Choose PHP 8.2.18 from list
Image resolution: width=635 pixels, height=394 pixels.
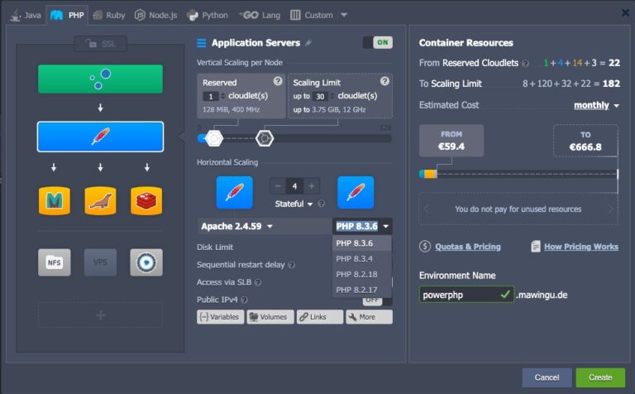[x=357, y=274]
